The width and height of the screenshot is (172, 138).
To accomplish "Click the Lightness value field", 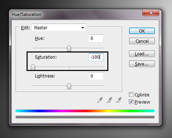I will [x=96, y=76].
